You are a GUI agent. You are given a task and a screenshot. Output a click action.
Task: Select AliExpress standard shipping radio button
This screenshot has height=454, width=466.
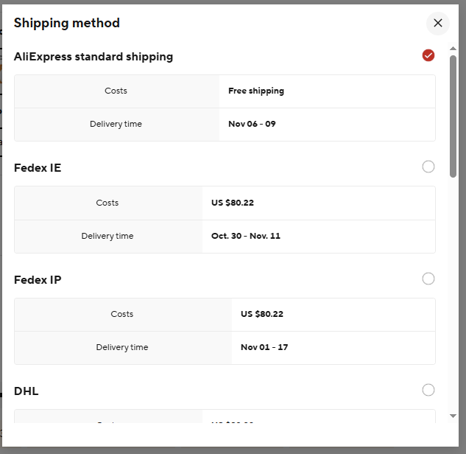[428, 55]
